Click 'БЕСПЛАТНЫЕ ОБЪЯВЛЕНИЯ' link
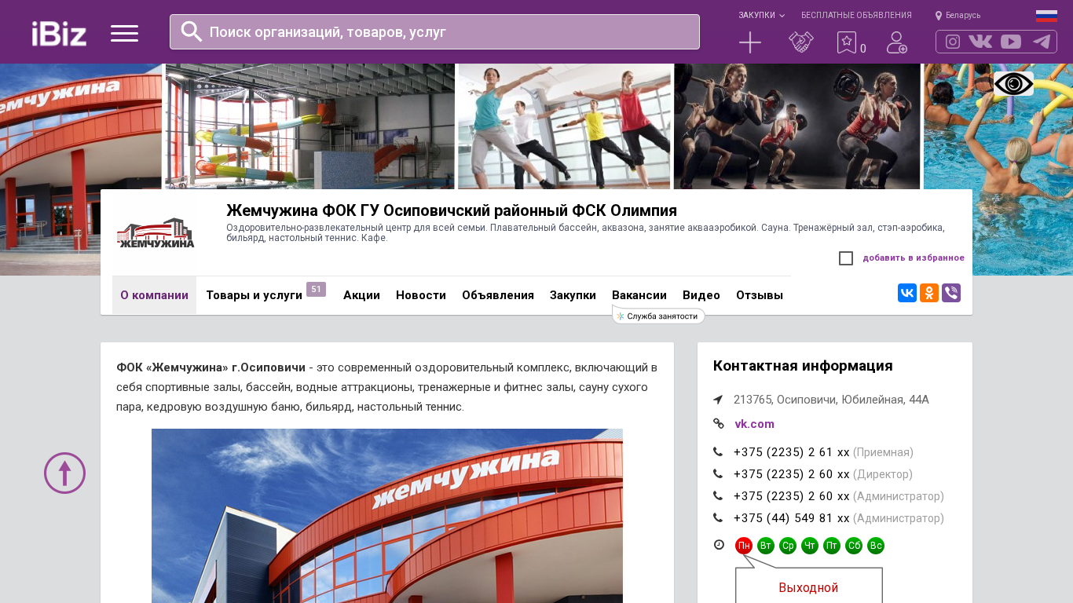 [856, 16]
